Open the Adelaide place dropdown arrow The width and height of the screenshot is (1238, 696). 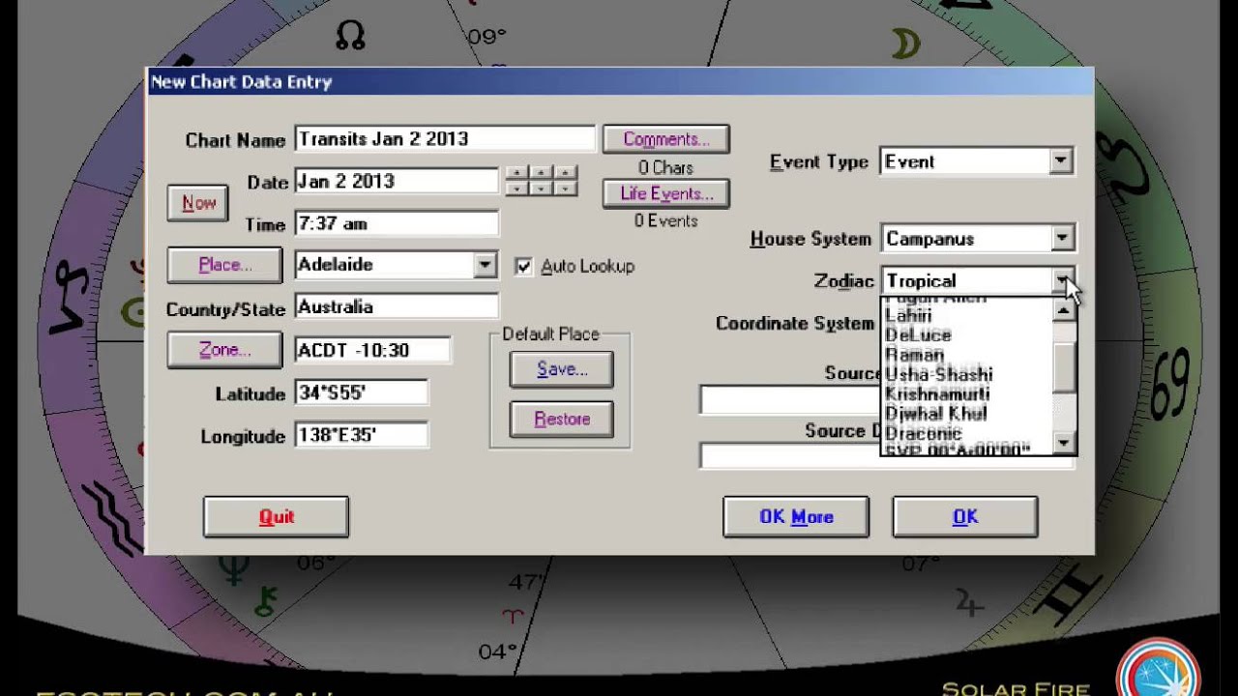486,265
